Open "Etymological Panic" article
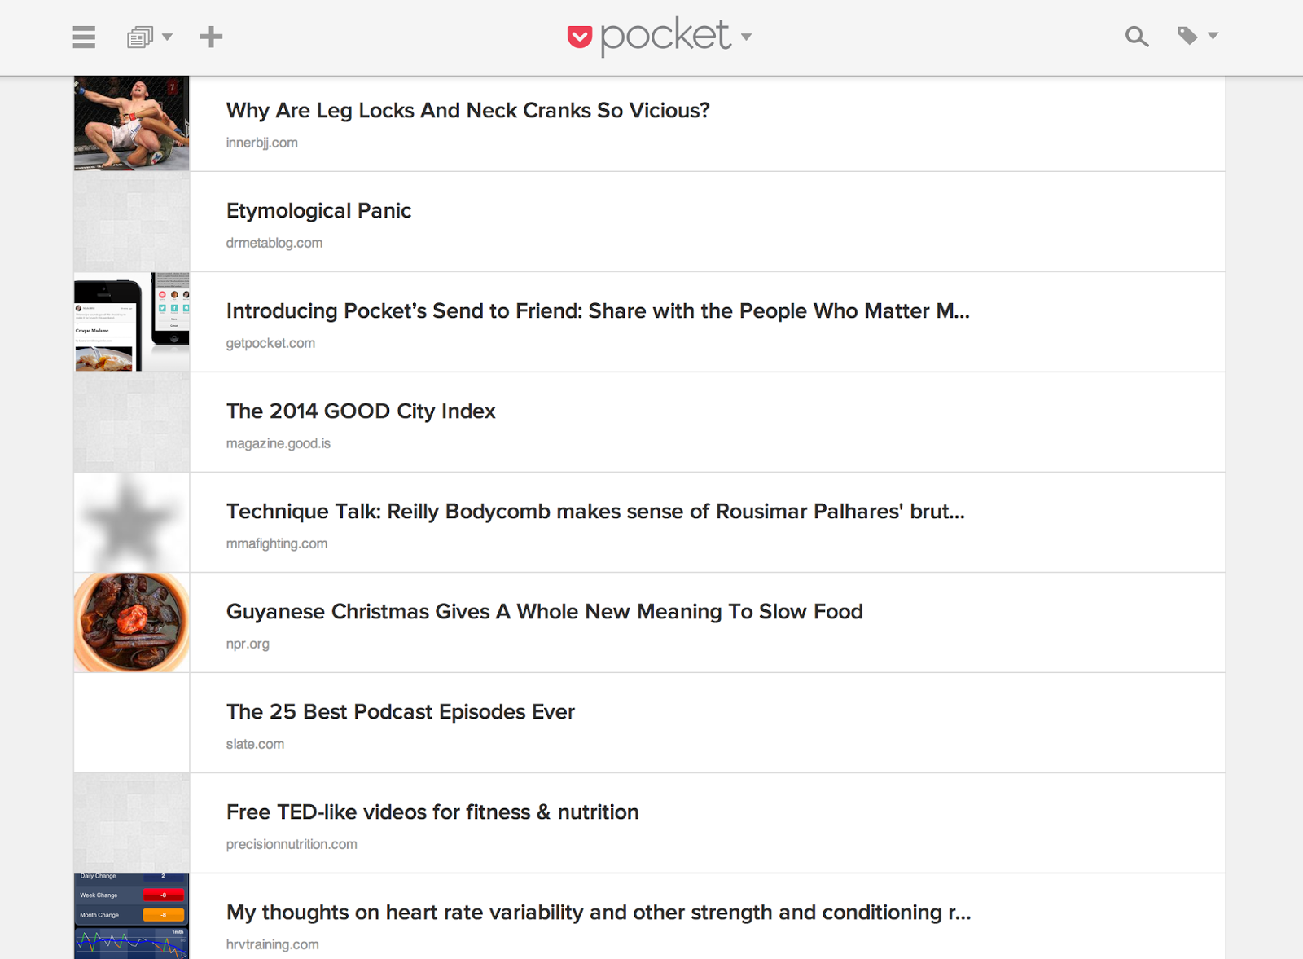The height and width of the screenshot is (959, 1303). click(x=318, y=211)
